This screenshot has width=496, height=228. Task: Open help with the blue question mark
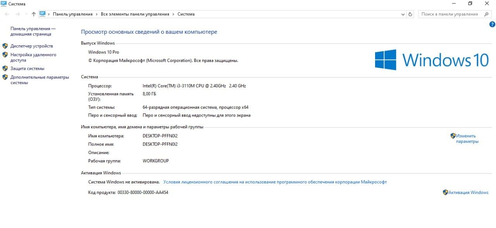click(493, 24)
